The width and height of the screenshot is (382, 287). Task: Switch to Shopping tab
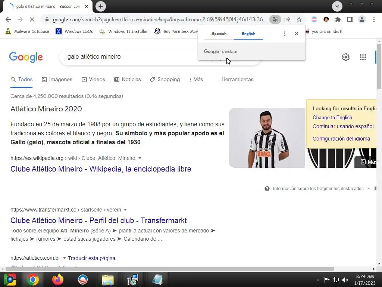point(165,80)
